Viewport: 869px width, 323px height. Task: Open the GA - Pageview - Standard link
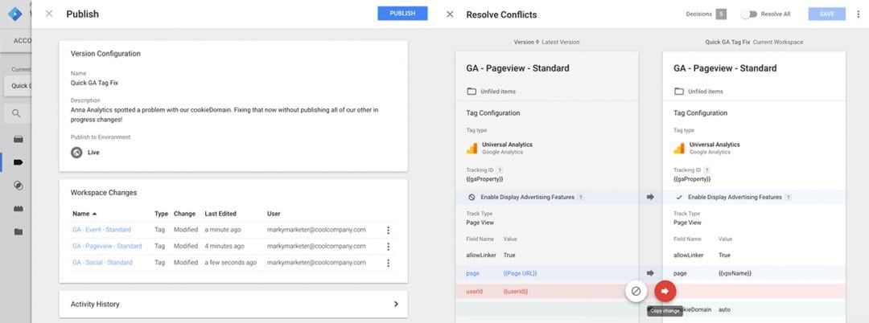[x=107, y=246]
